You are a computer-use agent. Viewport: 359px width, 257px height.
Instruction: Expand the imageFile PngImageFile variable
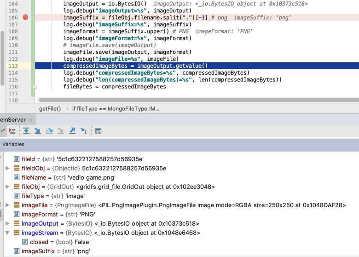pos(7,205)
